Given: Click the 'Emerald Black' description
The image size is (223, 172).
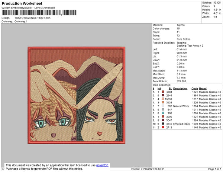Looking at the screenshot, I should pos(181,124).
